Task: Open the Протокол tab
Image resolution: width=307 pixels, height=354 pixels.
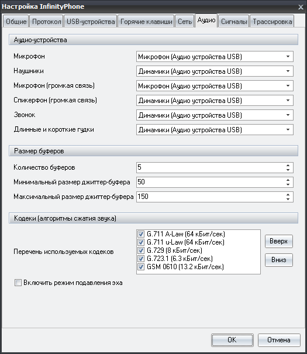Action: tap(46, 22)
